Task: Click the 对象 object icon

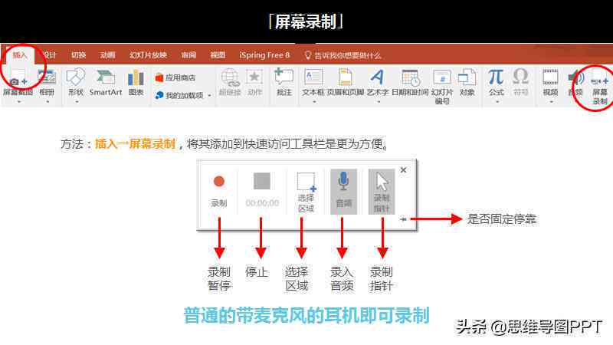Action: coord(467,77)
